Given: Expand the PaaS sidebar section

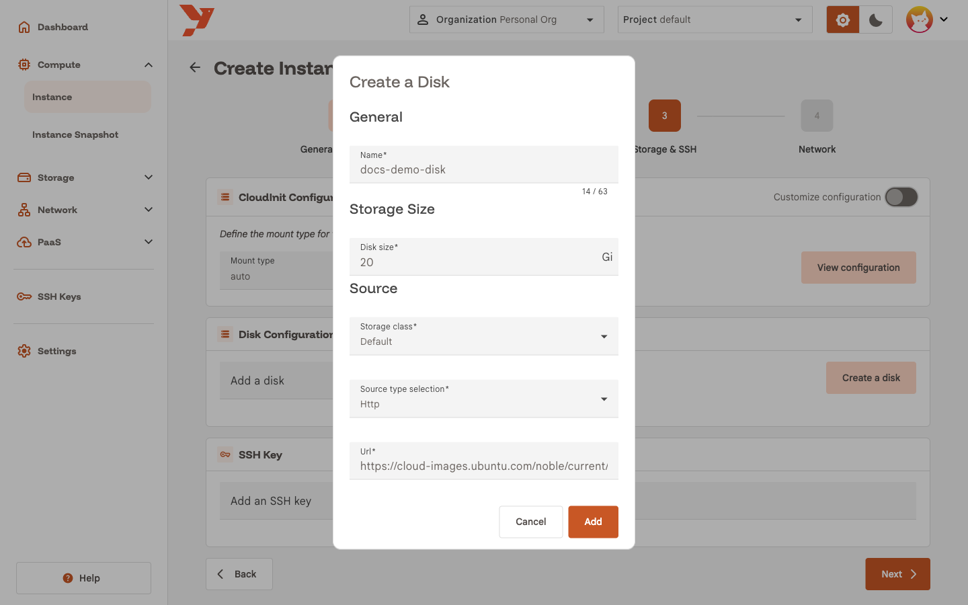Looking at the screenshot, I should click(x=149, y=242).
